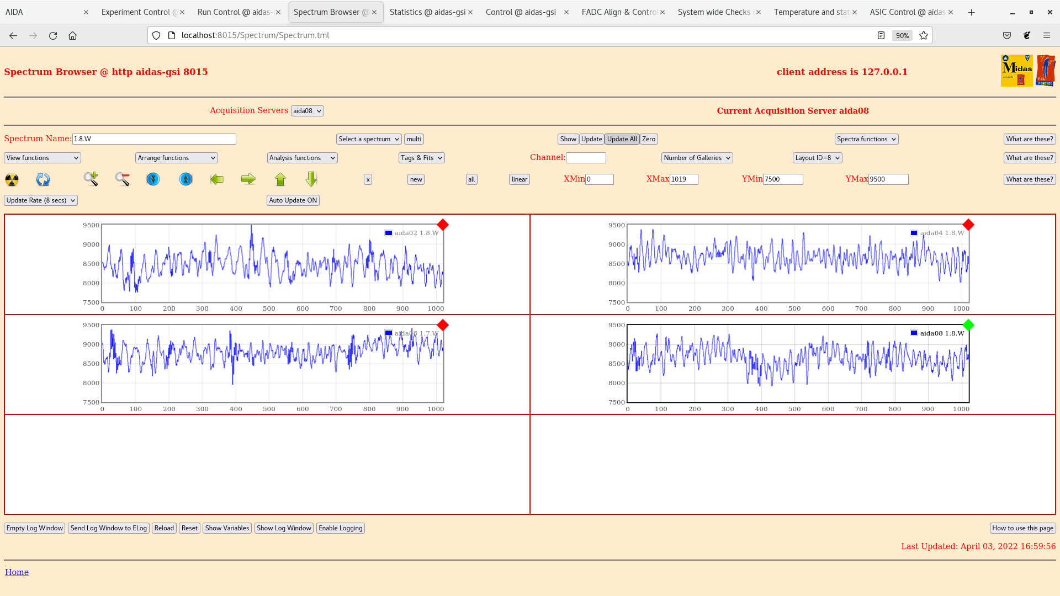
Task: Open a new browser tab with plus
Action: point(972,12)
